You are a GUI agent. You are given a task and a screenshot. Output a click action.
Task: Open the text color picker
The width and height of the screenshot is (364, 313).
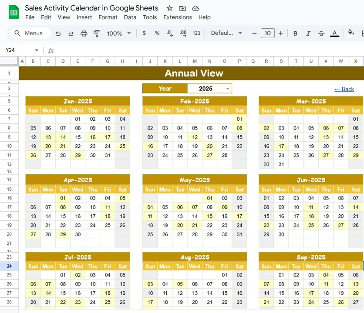334,33
